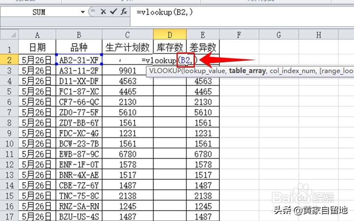Select cell BZU-US-4S
The image size is (354, 221).
[79, 216]
